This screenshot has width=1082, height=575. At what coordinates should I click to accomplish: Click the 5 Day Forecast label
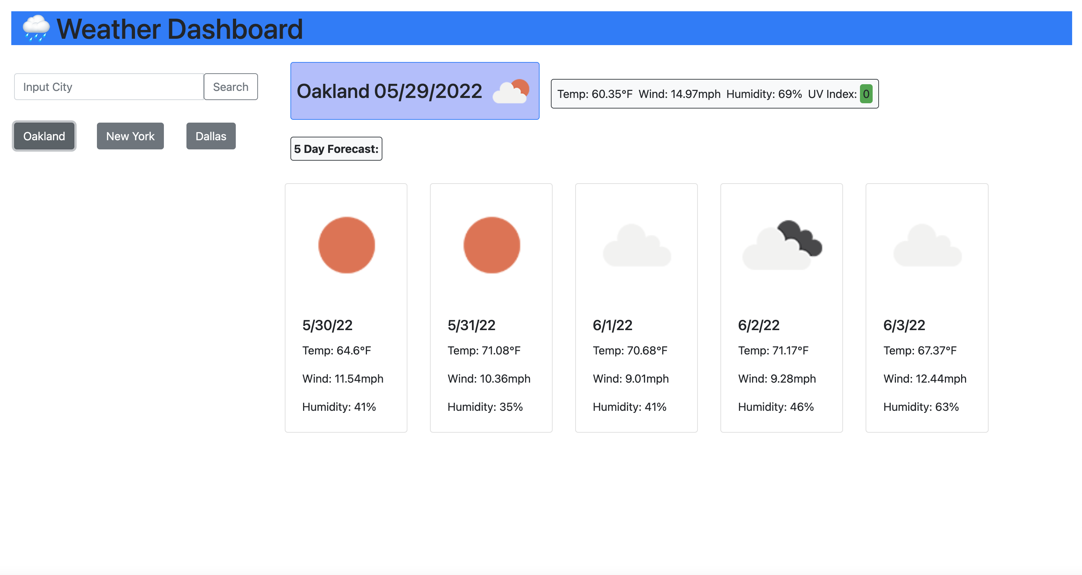pyautogui.click(x=336, y=148)
